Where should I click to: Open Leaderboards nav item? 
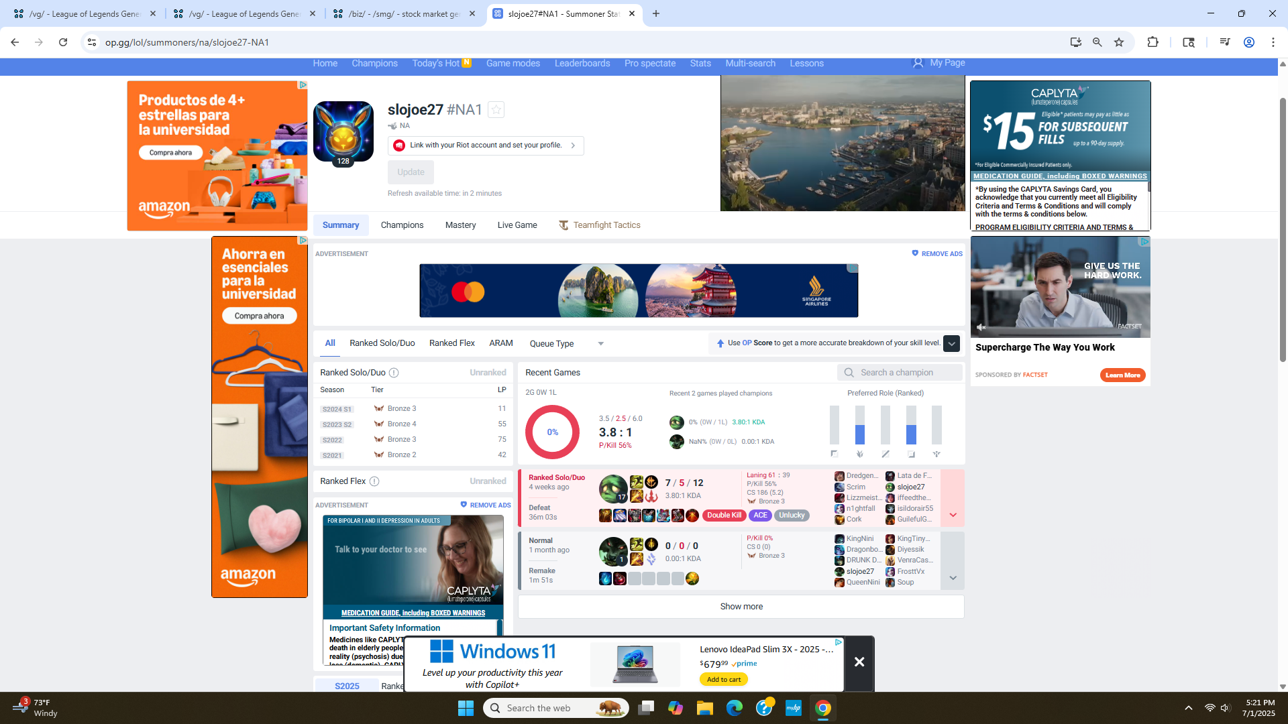(582, 64)
